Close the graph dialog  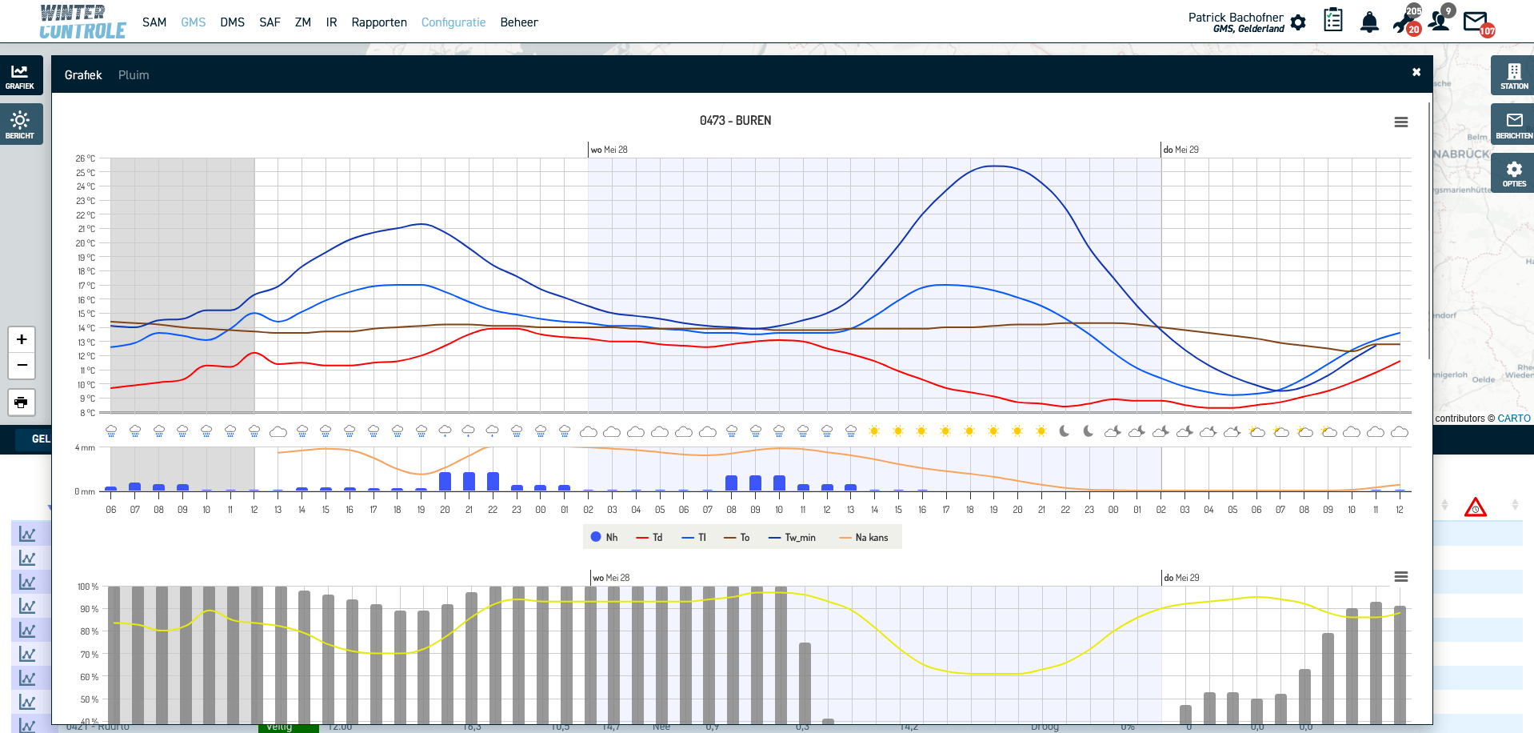1416,72
